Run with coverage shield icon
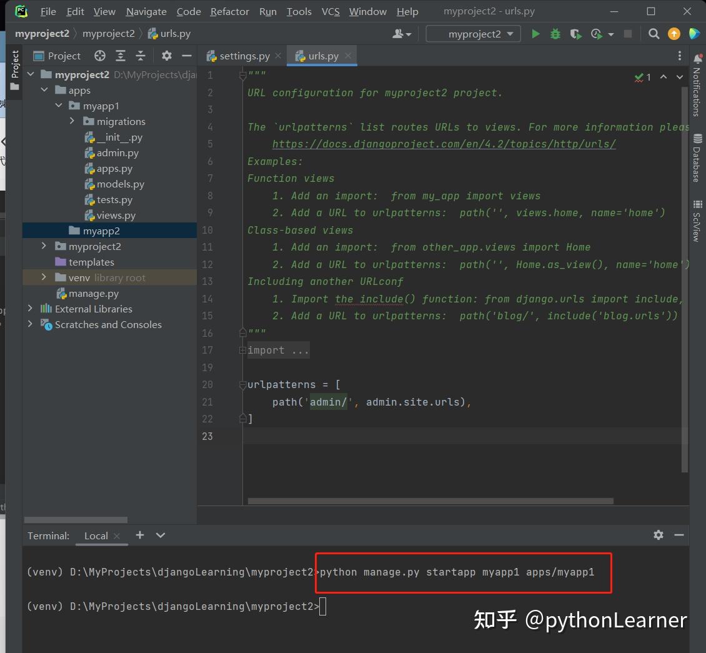 coord(575,34)
